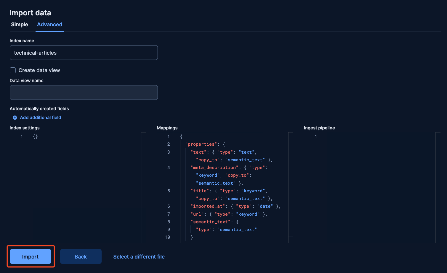Go Back using the Back button
This screenshot has height=273, width=447.
(x=81, y=256)
